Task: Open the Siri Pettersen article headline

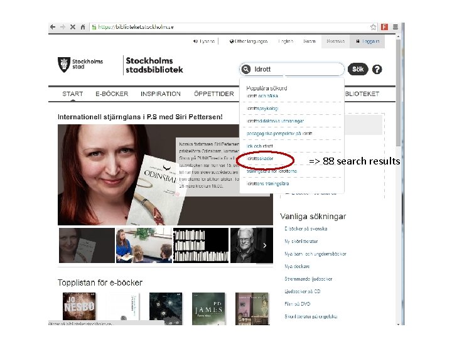Action: pyautogui.click(x=140, y=117)
